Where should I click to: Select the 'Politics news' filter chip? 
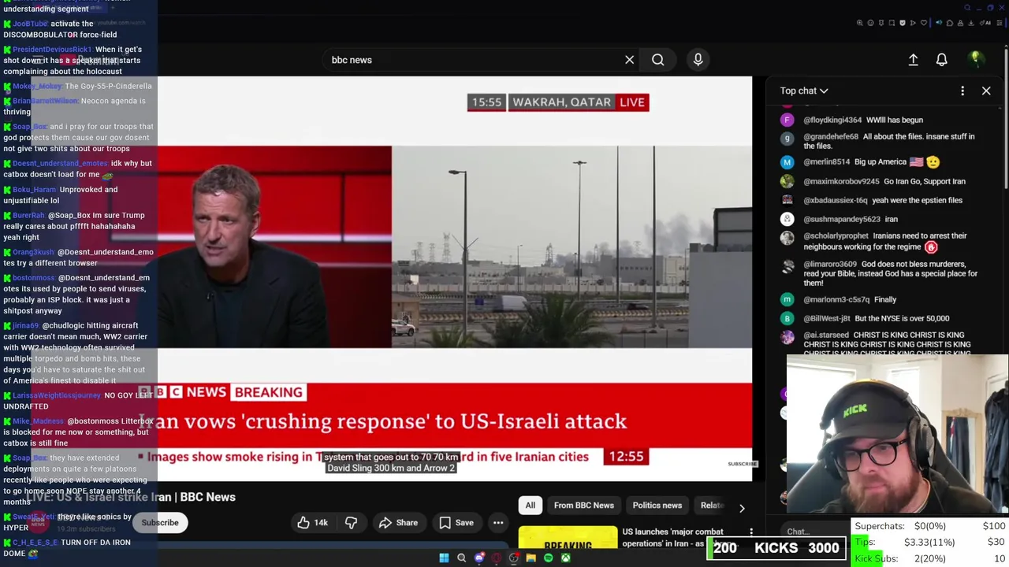(657, 506)
